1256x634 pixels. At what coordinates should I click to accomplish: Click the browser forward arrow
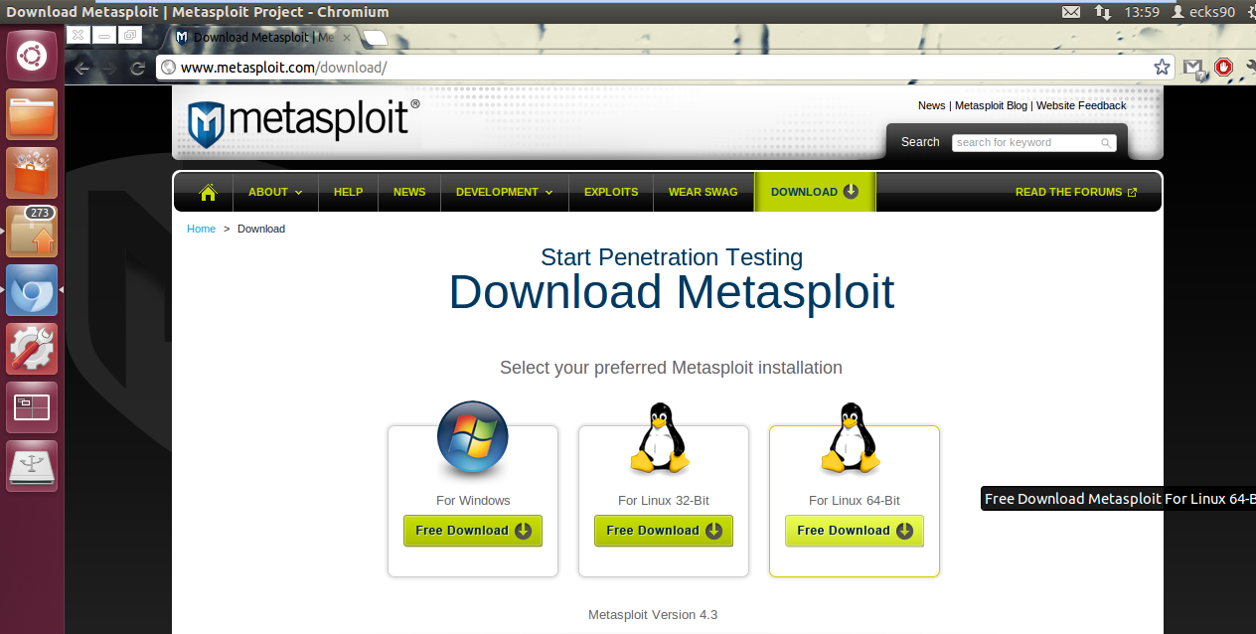point(110,68)
